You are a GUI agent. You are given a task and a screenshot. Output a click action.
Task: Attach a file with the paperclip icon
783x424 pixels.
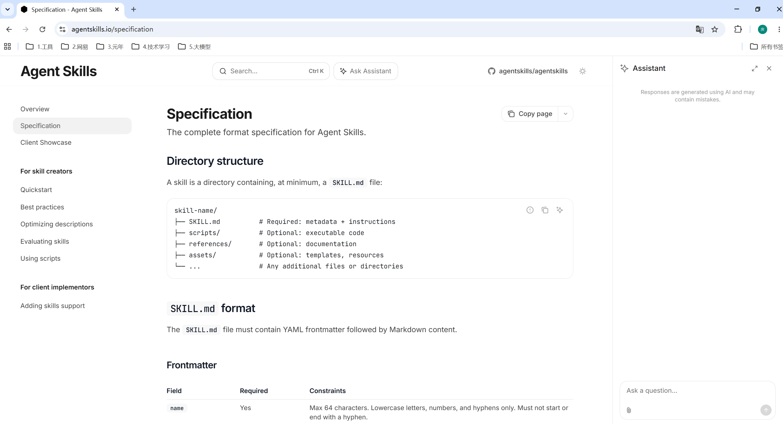629,410
